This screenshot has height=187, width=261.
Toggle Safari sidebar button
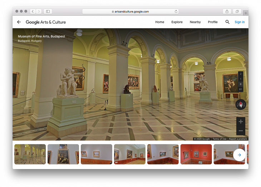pos(48,11)
